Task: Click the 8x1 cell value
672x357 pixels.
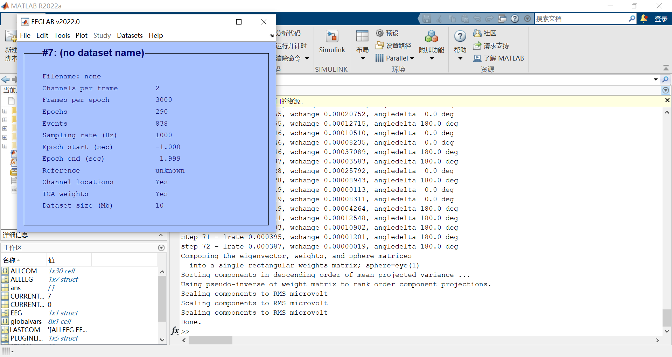Action: [x=60, y=321]
